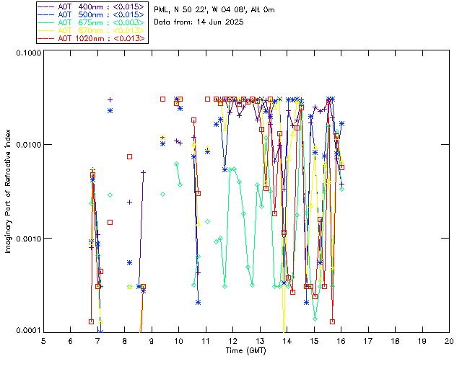
Task: Click the 0.0100 y-axis label
Action: coord(28,145)
